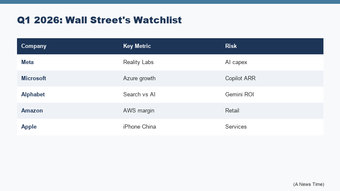The width and height of the screenshot is (340, 191).
Task: Click the 'AI capex' risk cell
Action: 236,62
